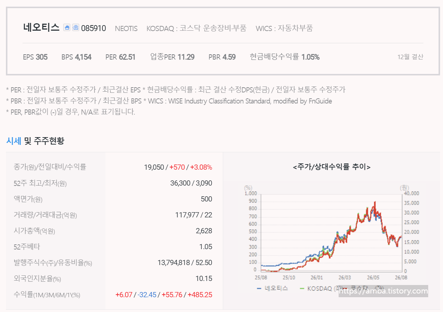Click the 외국인지분율(%) row label
The image size is (443, 312).
coord(37,279)
